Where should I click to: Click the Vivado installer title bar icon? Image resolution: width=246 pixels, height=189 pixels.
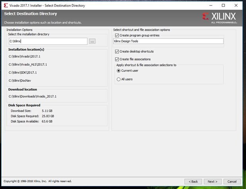6,6
